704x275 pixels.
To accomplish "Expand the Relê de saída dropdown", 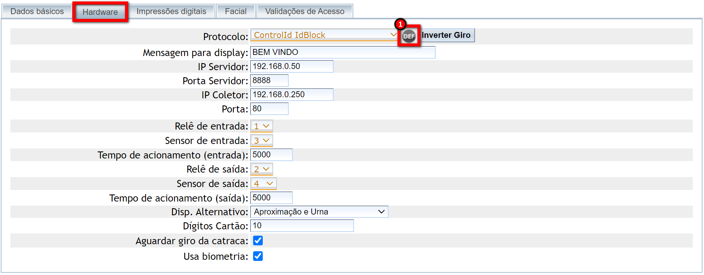I will [262, 169].
